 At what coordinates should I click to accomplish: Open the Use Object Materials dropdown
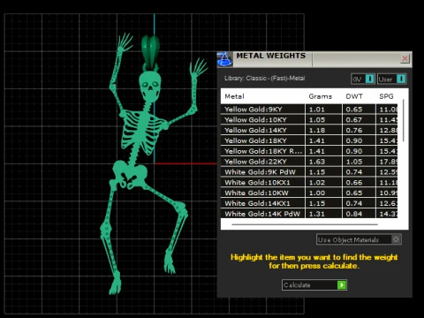pos(359,239)
